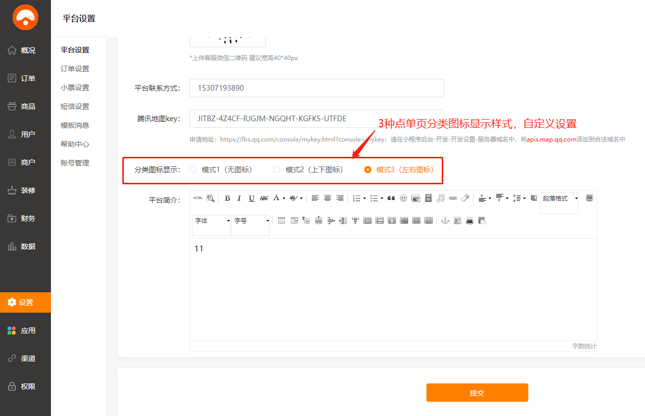Image resolution: width=645 pixels, height=416 pixels.
Task: Apply strikethrough formatting in editor
Action: pos(264,198)
